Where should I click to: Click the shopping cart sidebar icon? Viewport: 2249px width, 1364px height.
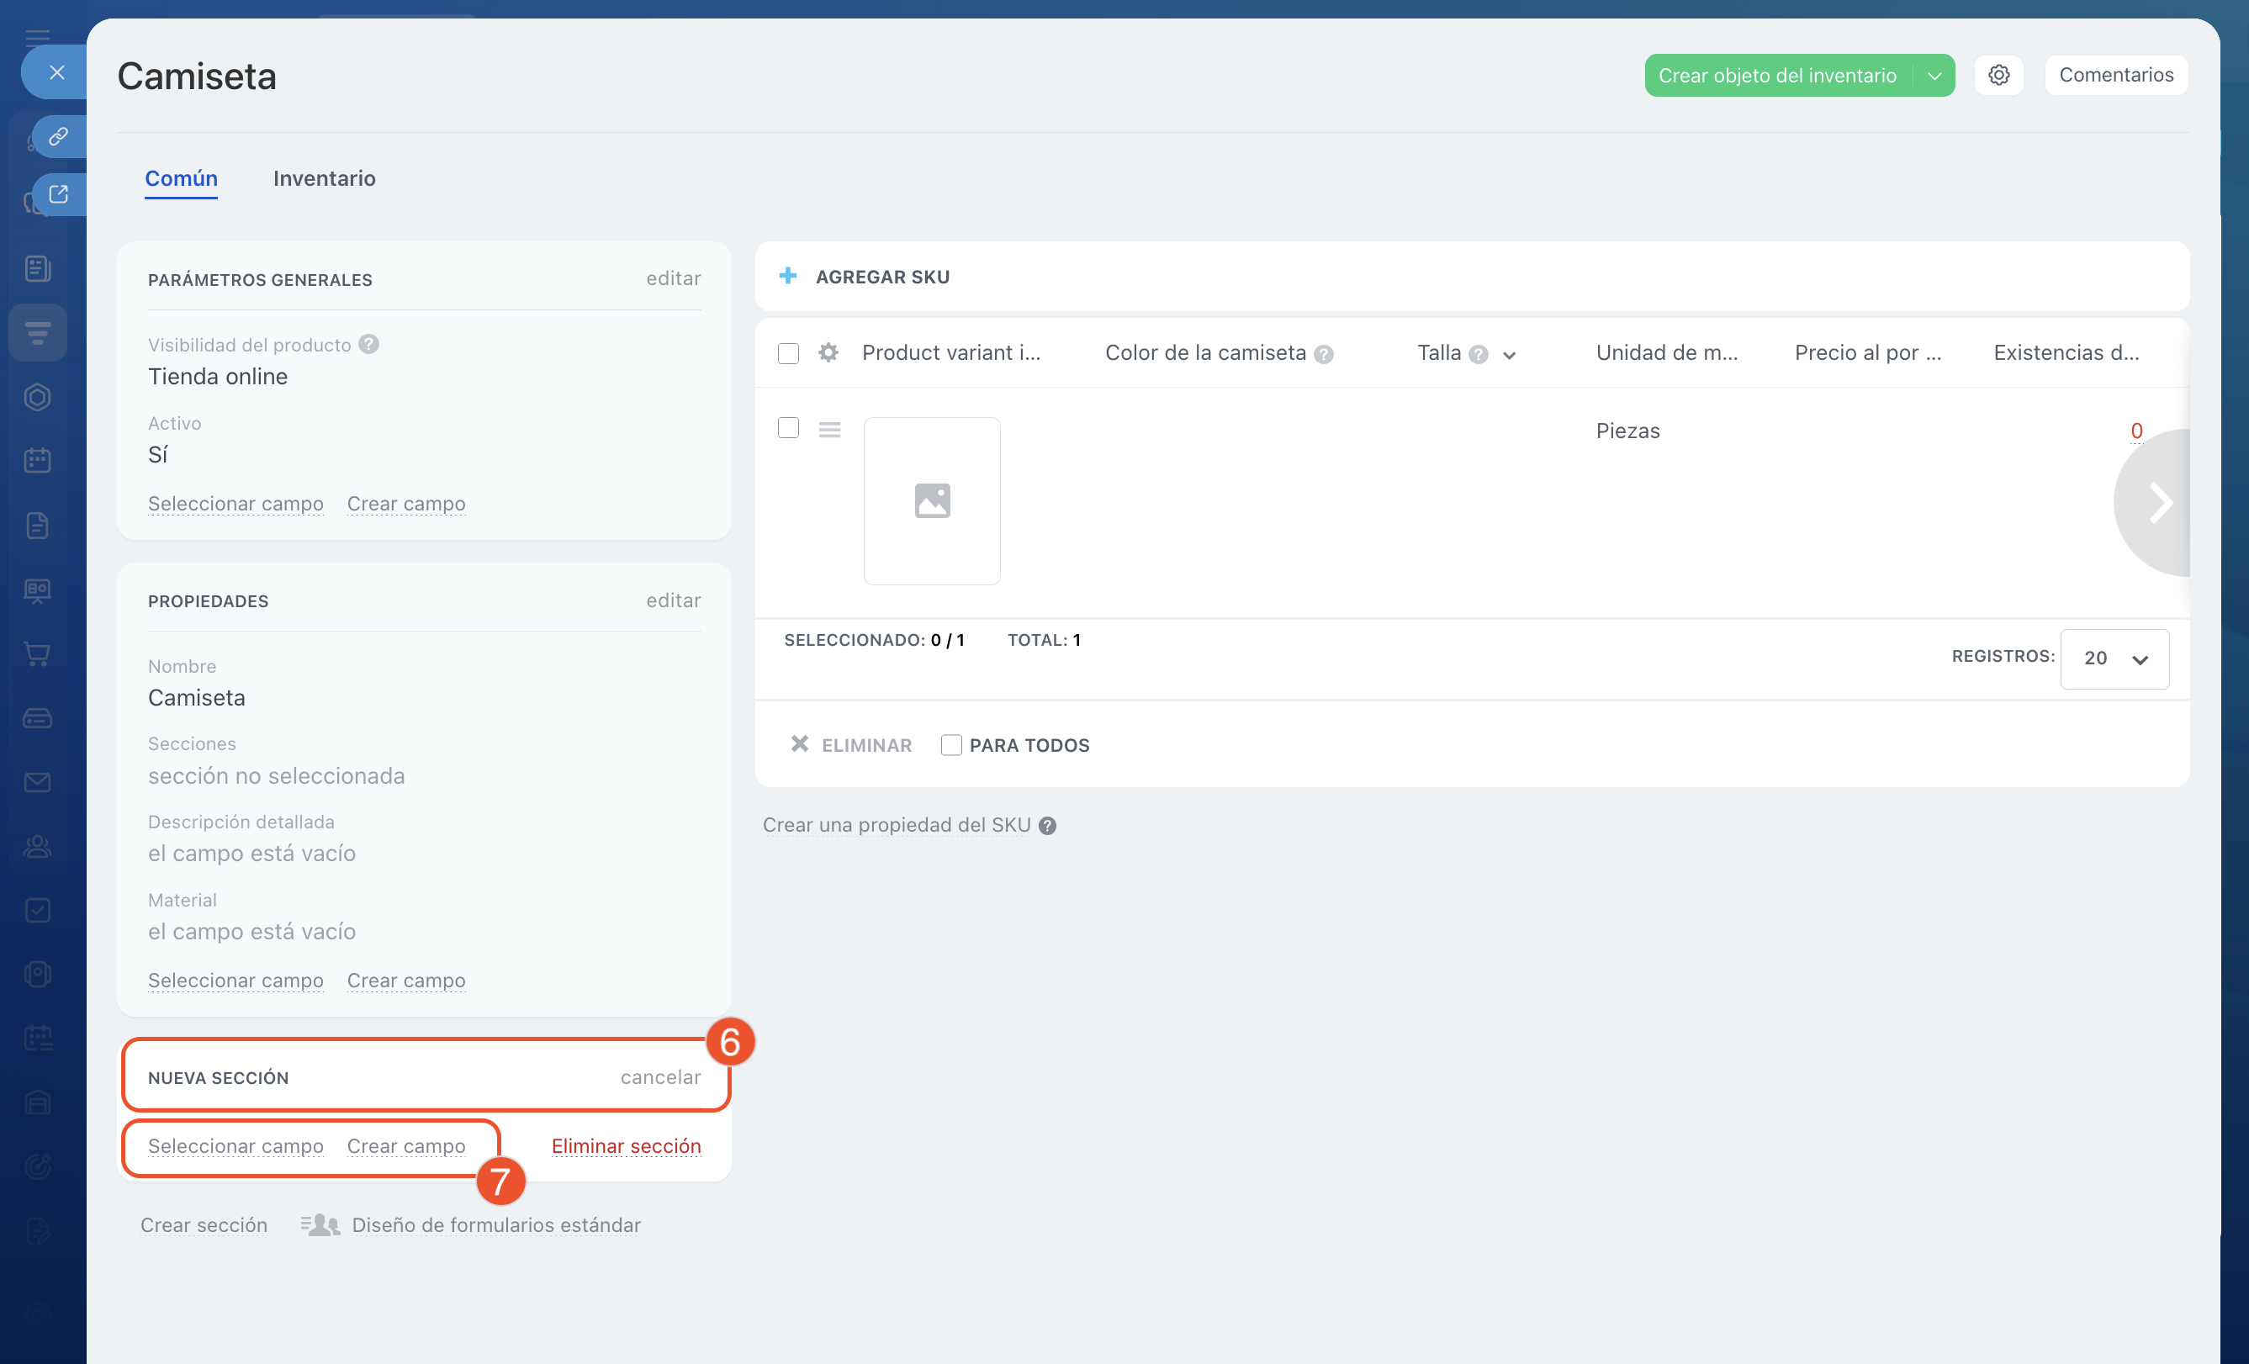pyautogui.click(x=37, y=654)
